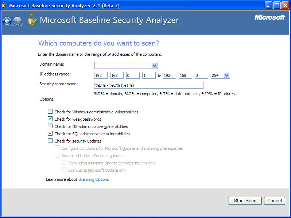The image size is (291, 218).
Task: Expand the dropdown arrow beside ending IP 254
Action: point(226,75)
